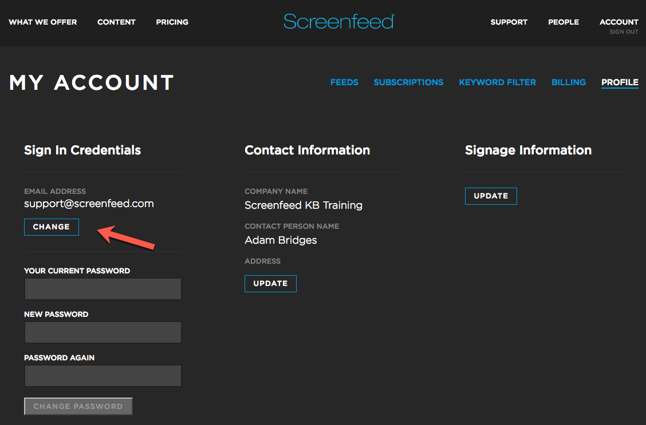
Task: Navigate to the People section
Action: point(563,22)
